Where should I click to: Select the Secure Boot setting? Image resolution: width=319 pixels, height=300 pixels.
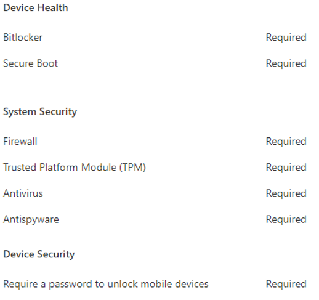[x=30, y=63]
